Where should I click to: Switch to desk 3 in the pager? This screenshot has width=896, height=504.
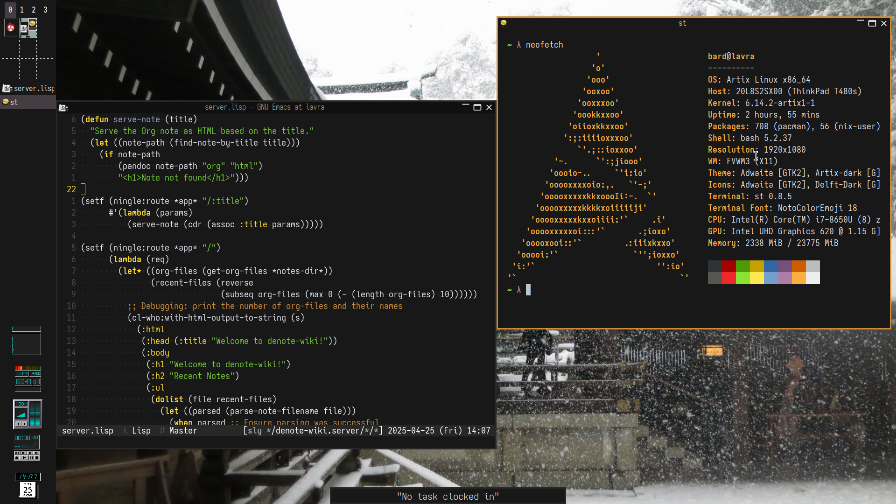tap(45, 9)
